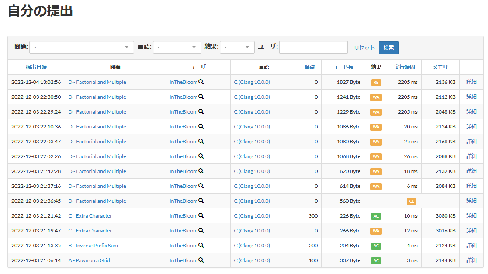The height and width of the screenshot is (274, 488).
Task: Open 詳細 for the 21:21:42 submission
Action: tap(471, 215)
